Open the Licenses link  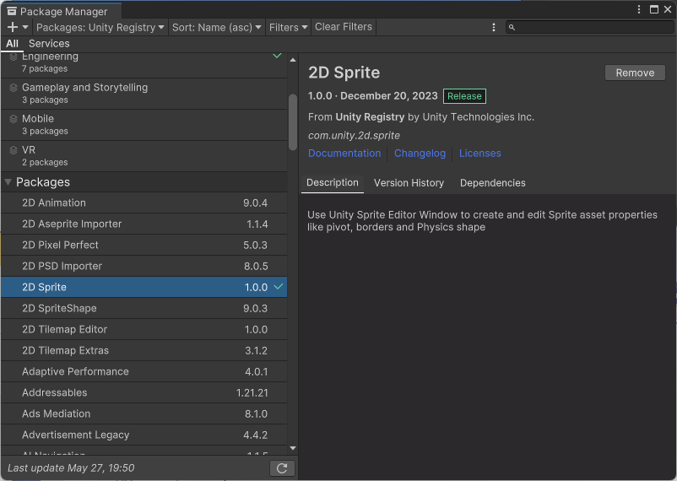[480, 154]
